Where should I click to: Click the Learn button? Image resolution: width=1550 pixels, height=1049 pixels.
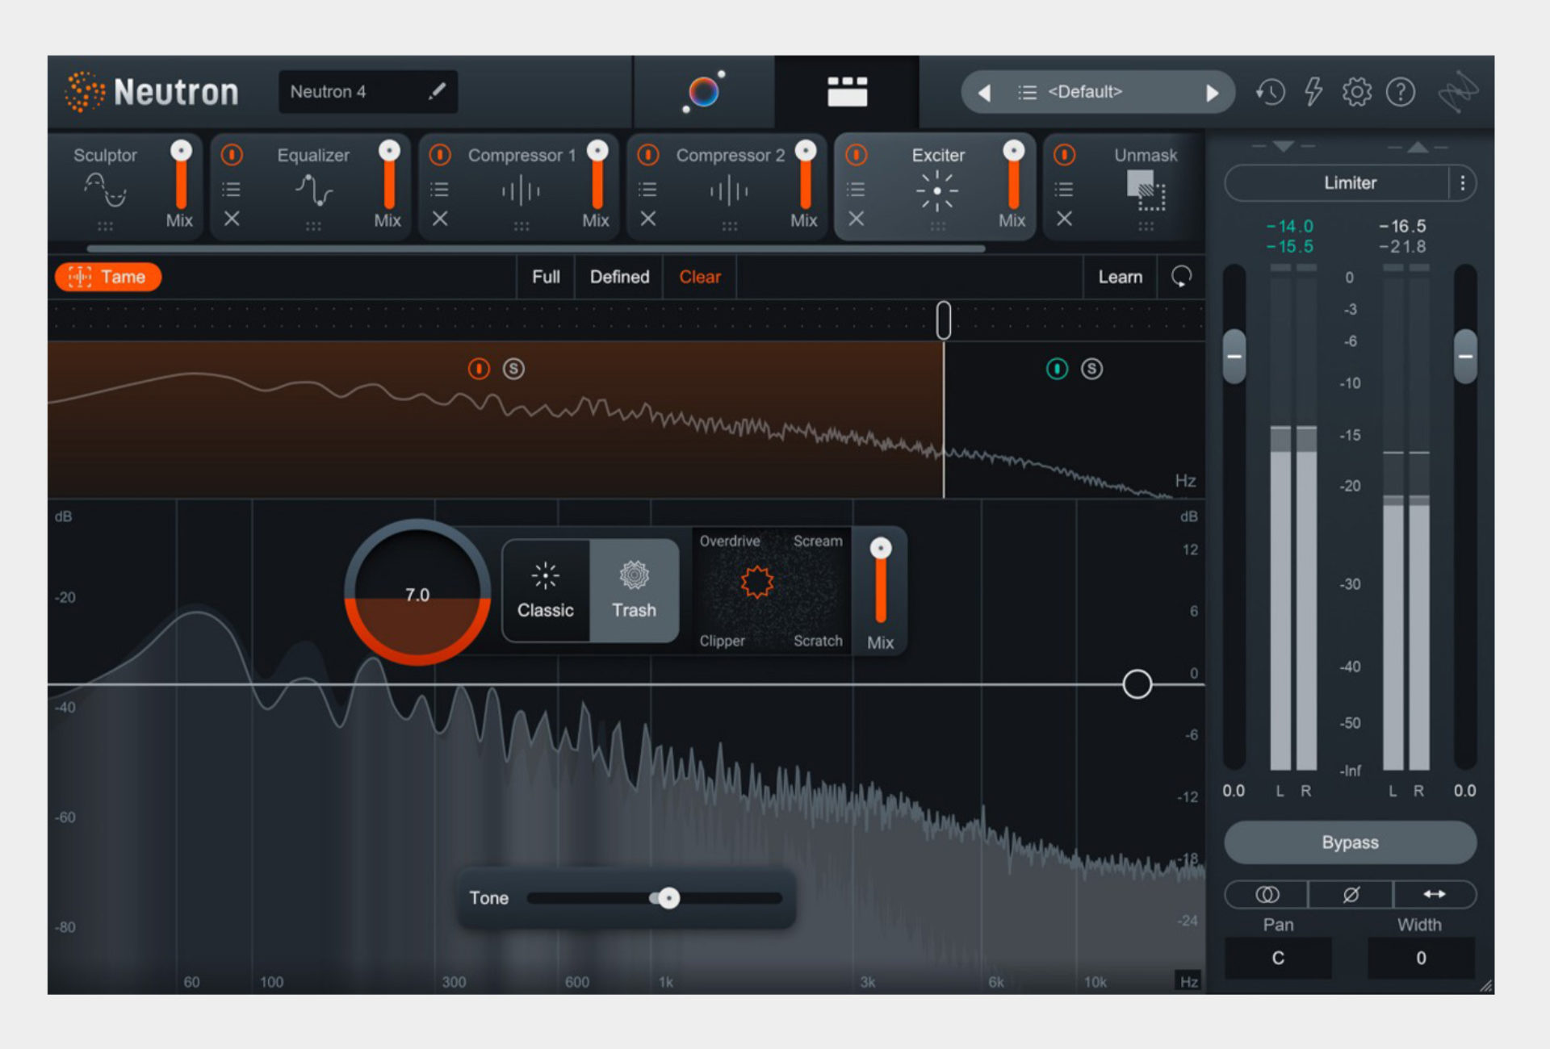point(1120,277)
